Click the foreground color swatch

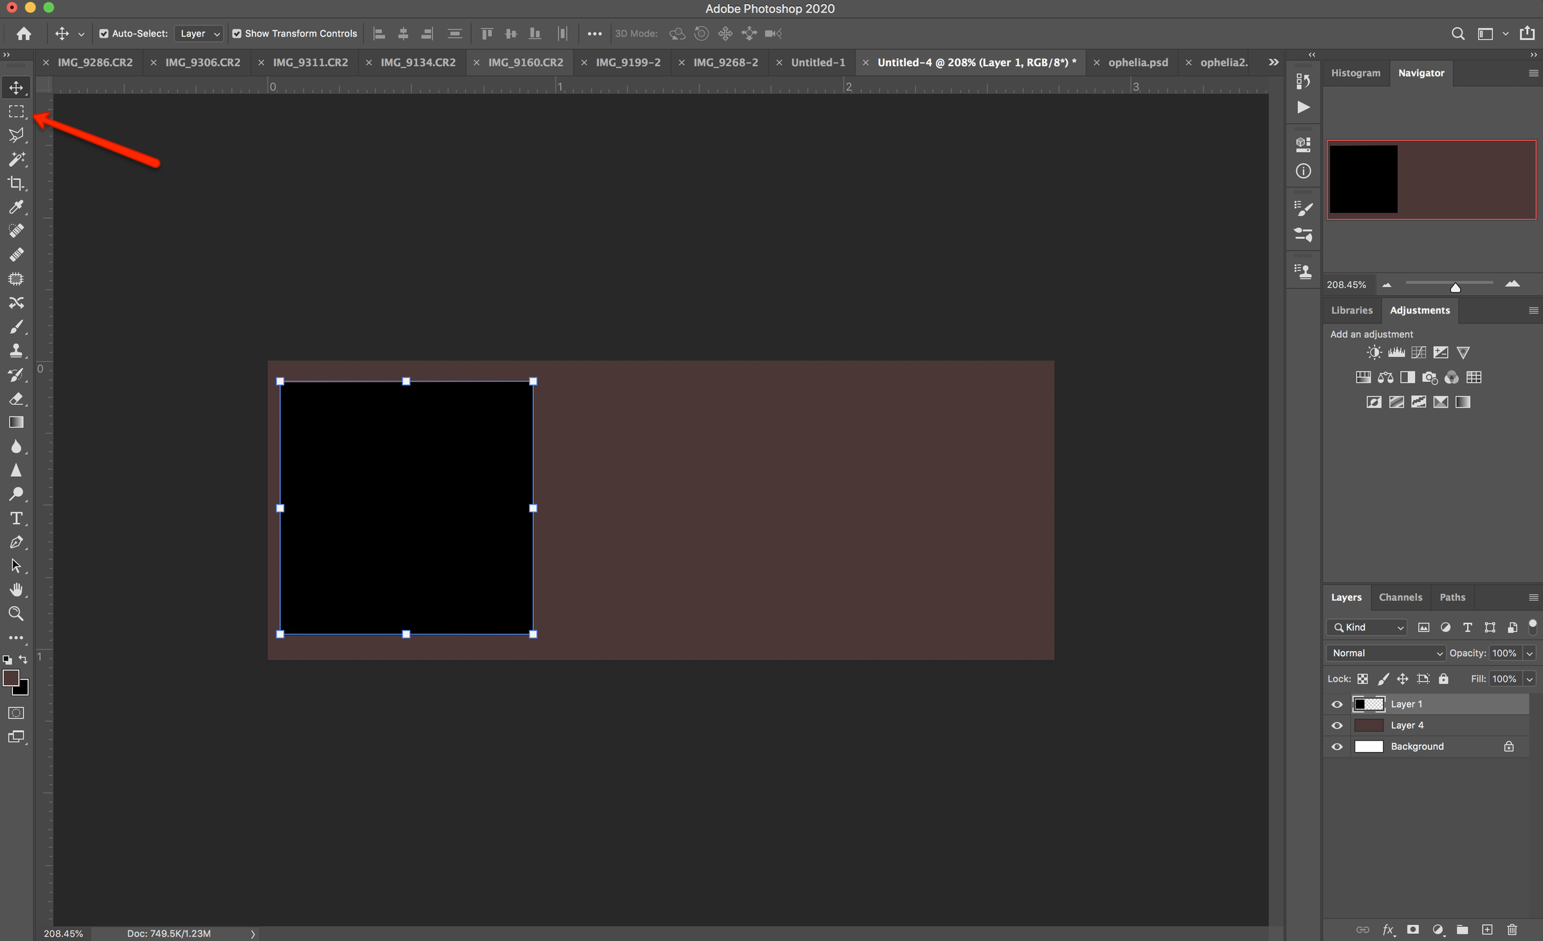[11, 677]
